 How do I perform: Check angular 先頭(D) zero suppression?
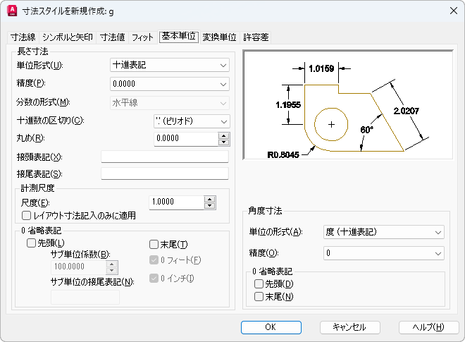coord(259,284)
